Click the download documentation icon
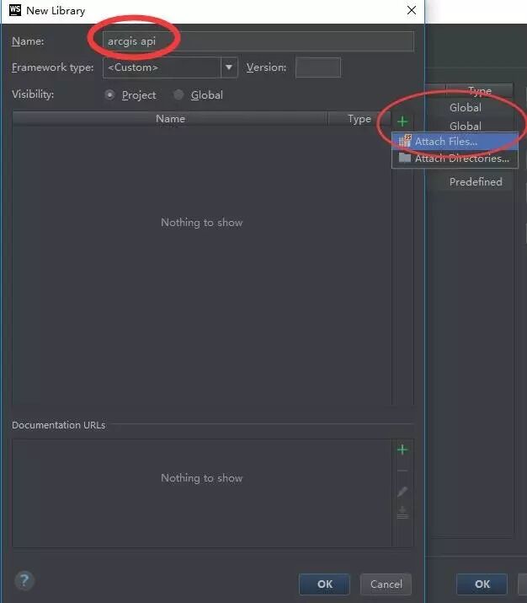 click(402, 513)
